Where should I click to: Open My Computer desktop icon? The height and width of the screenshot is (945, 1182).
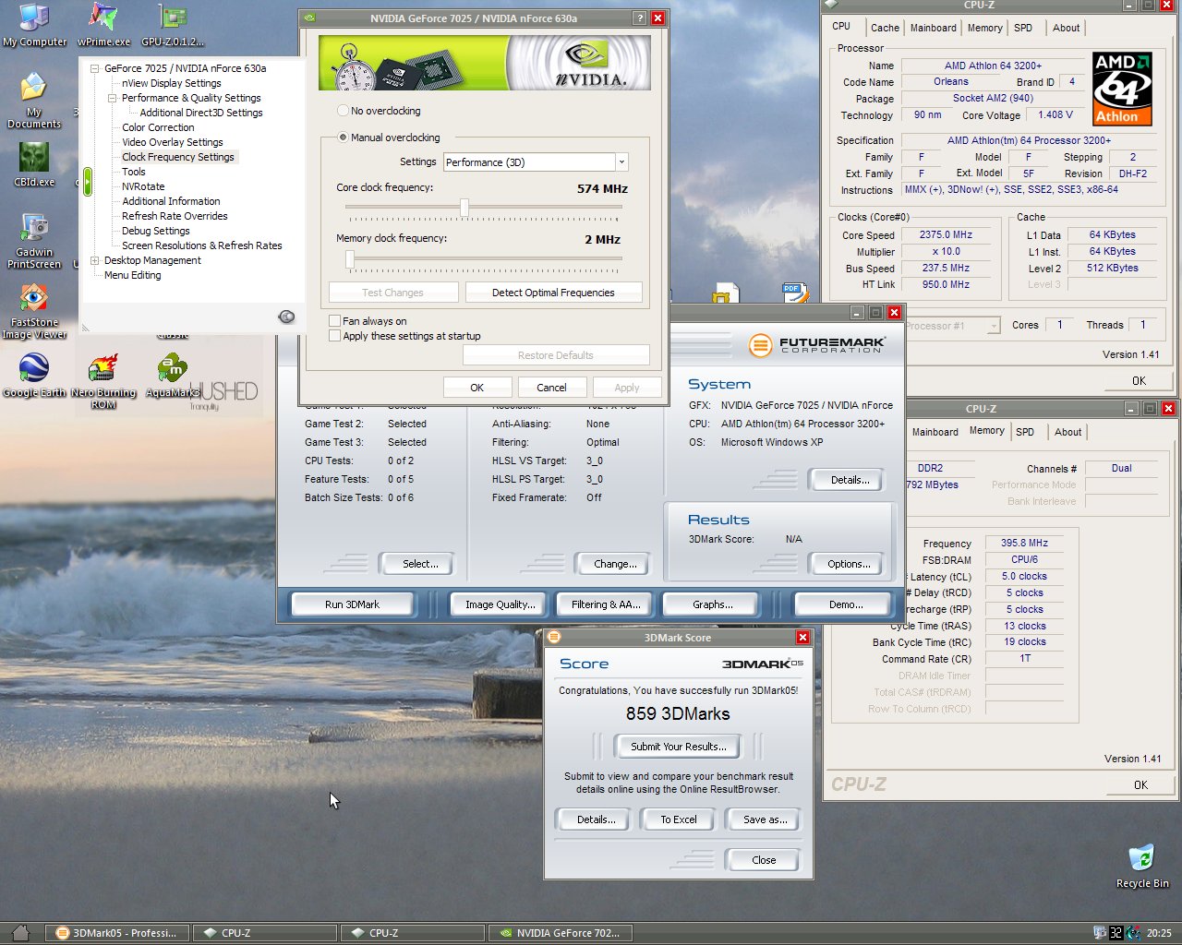(x=34, y=25)
